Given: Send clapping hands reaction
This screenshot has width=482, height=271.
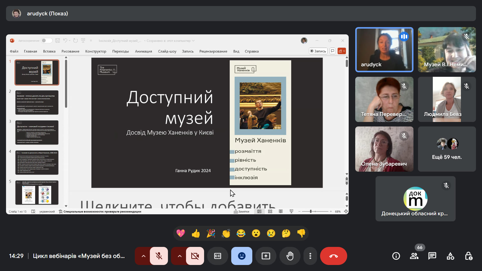Looking at the screenshot, I should click(x=226, y=233).
